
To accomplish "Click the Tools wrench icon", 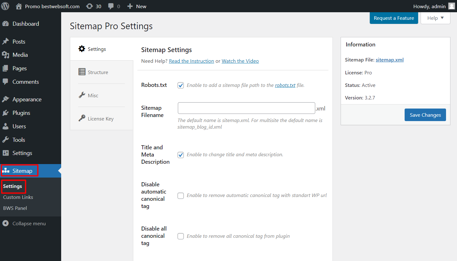I will pos(5,140).
